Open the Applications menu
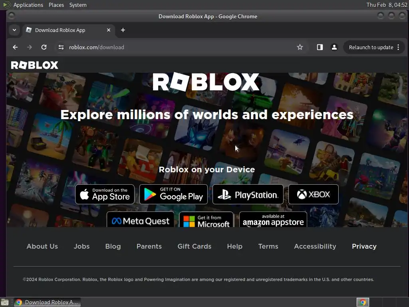The width and height of the screenshot is (409, 307). pos(28,5)
